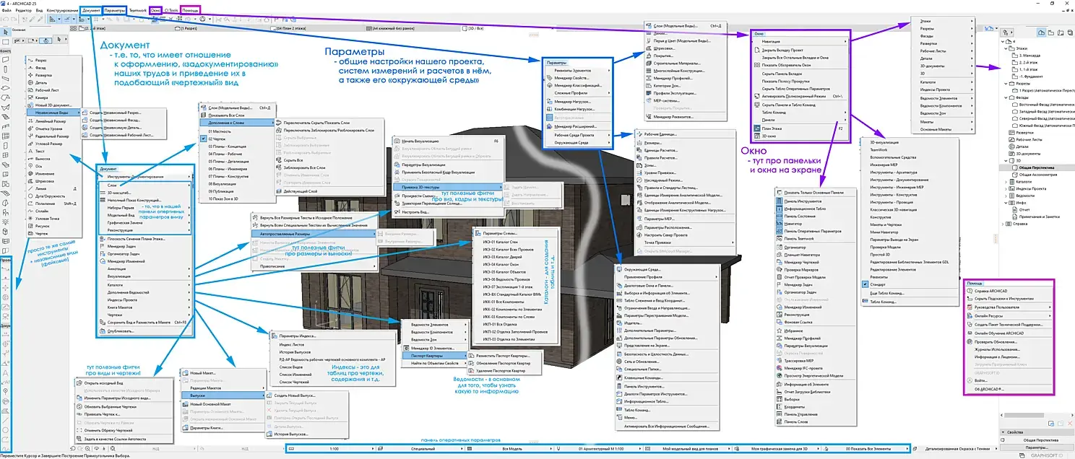The image size is (1075, 459).
Task: Switch to the [04 План 2 этажа] tab
Action: [290, 27]
